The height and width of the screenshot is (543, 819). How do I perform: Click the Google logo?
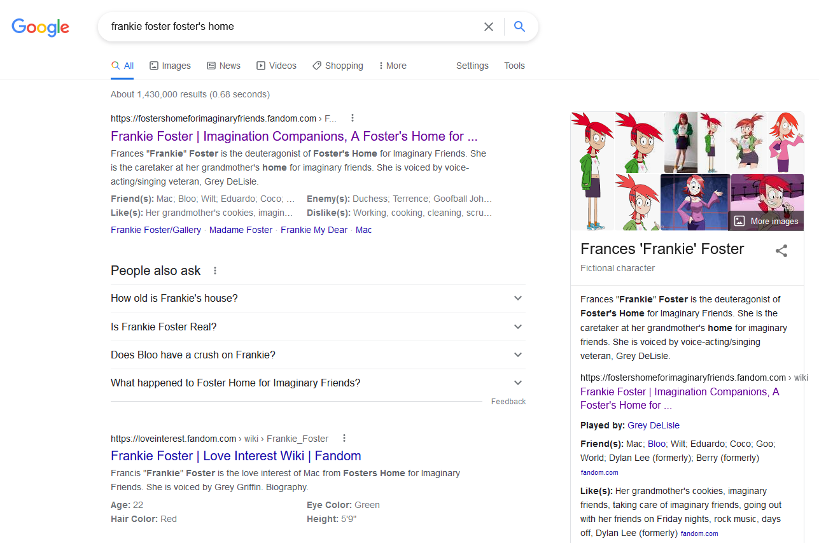click(x=40, y=27)
